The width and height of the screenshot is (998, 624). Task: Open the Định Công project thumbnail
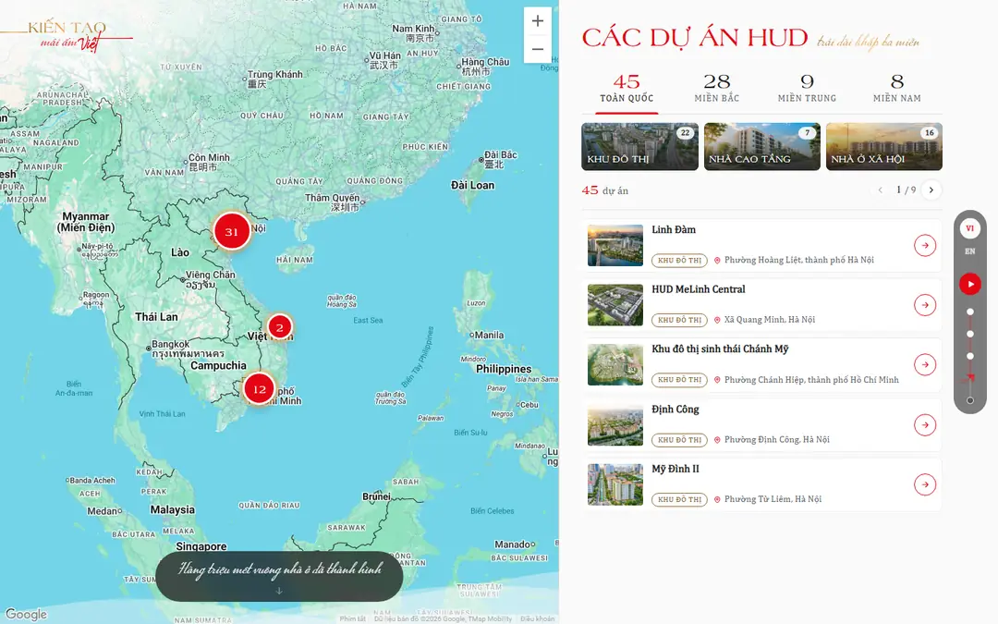pyautogui.click(x=615, y=424)
